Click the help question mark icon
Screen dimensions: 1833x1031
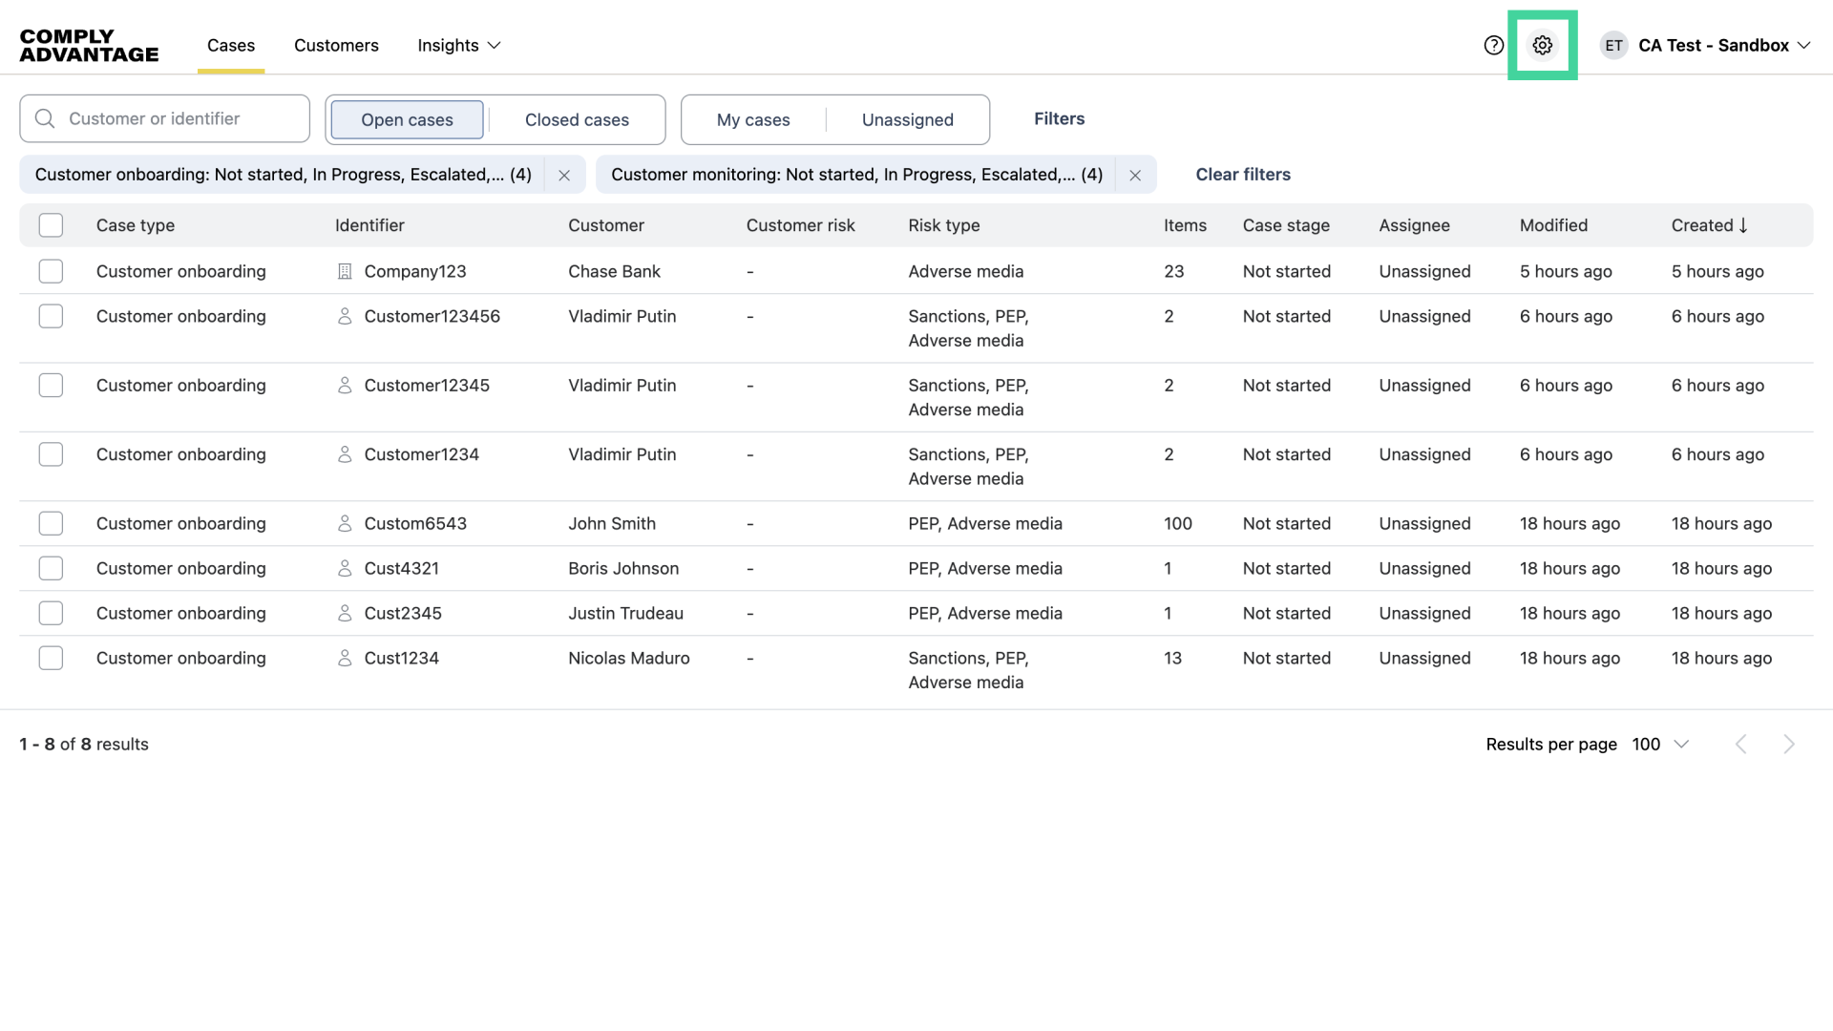(x=1493, y=45)
